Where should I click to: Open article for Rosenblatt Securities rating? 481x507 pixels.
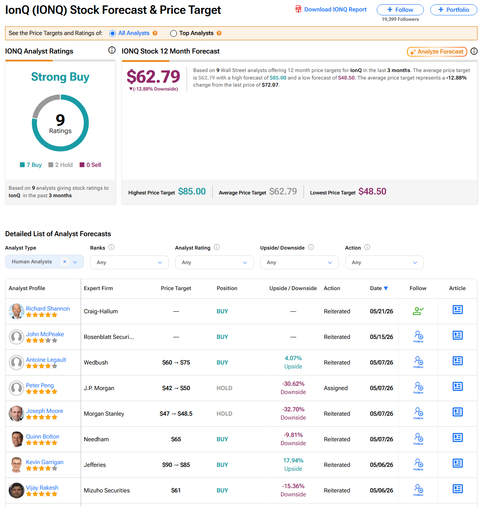tap(457, 335)
